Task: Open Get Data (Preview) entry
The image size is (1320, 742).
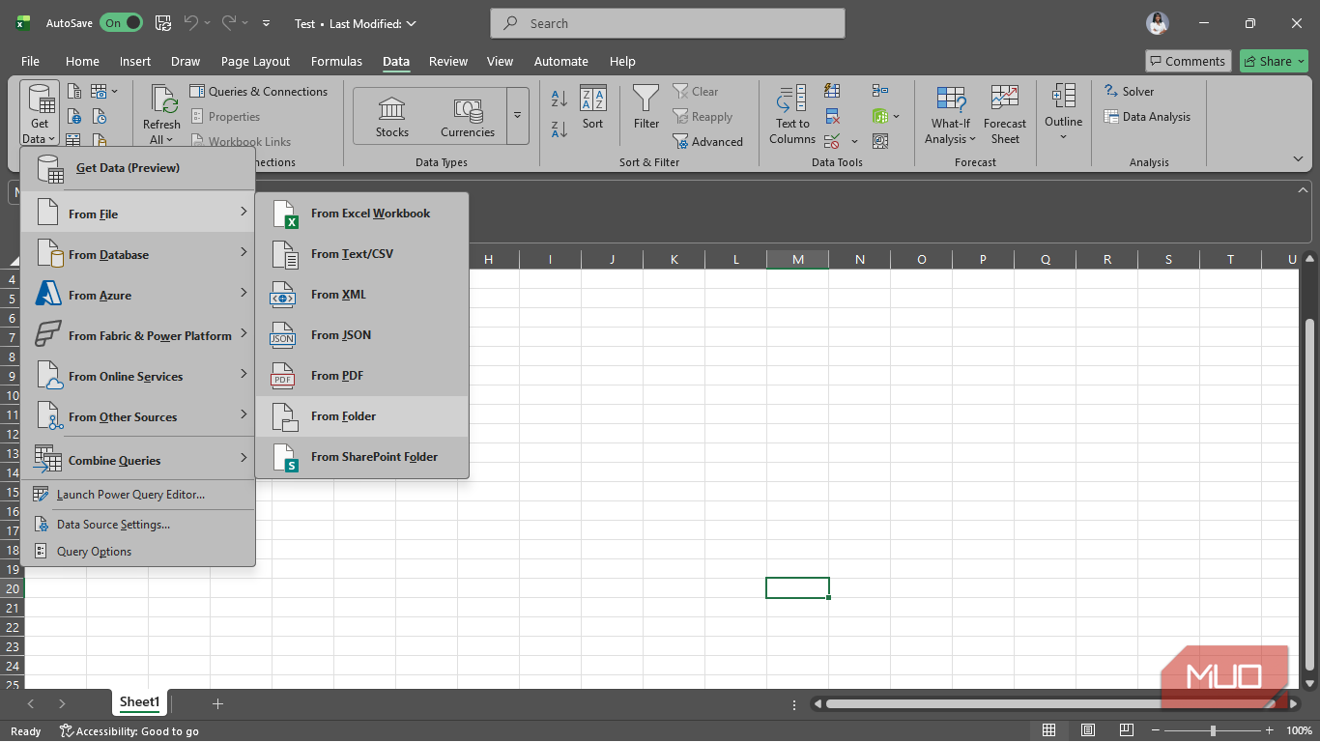Action: point(138,168)
